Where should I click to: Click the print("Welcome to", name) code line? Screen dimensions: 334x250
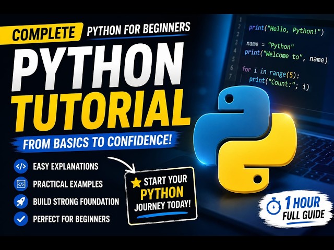286,56
